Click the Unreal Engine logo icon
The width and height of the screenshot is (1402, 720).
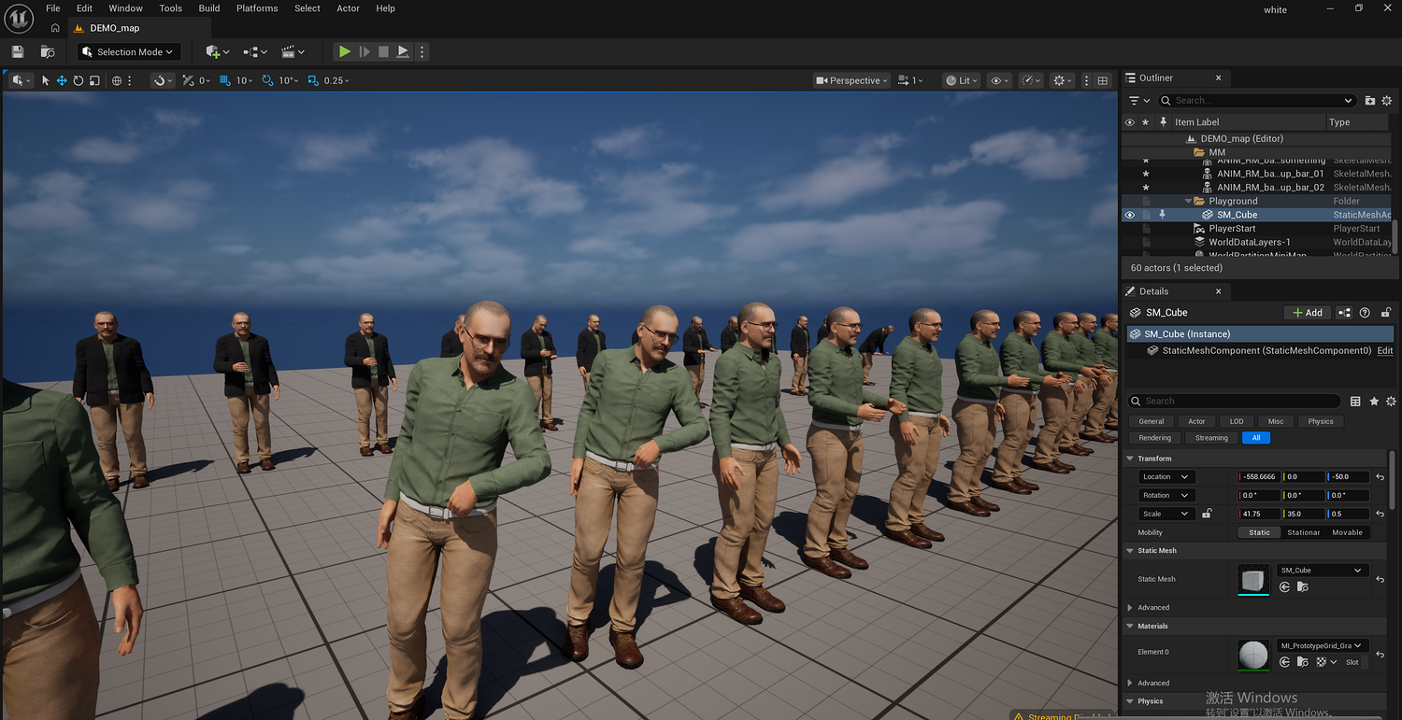coord(19,18)
